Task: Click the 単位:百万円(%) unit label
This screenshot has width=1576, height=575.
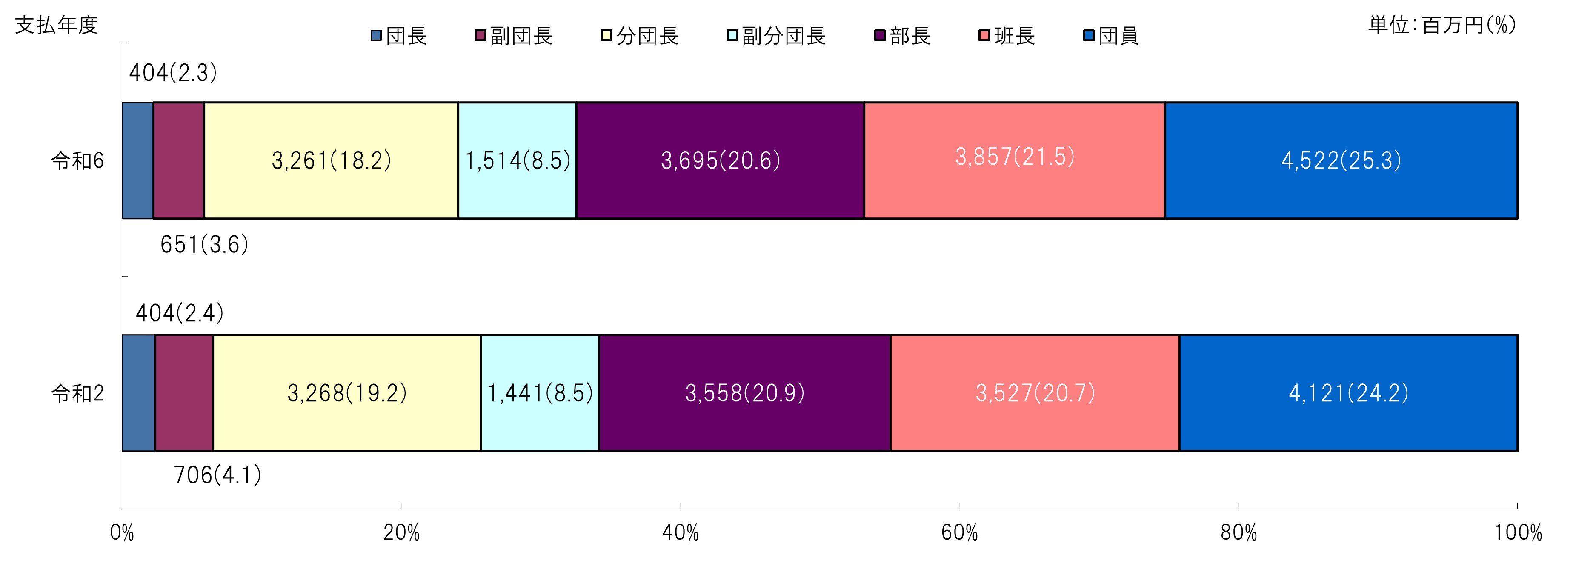Action: click(1442, 25)
